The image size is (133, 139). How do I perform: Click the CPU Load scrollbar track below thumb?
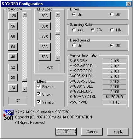click(58, 45)
